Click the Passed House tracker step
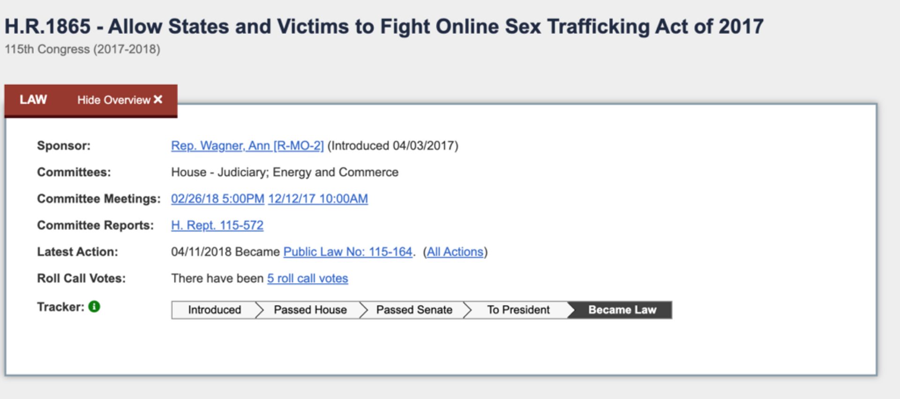 pos(310,310)
